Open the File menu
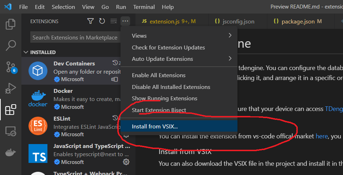343x175 pixels. point(24,7)
